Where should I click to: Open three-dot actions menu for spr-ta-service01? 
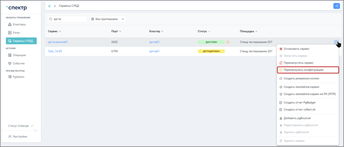tap(336, 42)
